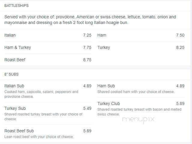Click the Italian Sub ingredients description
Image resolution: width=192 pixels, height=144 pixels.
point(41,94)
